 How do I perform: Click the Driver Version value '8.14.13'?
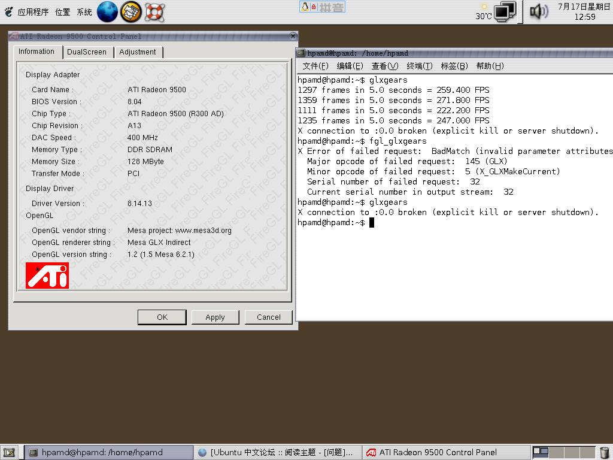(x=139, y=204)
